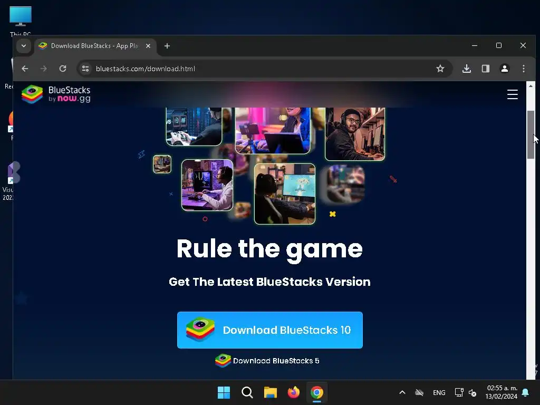540x405 pixels.
Task: Click the photo of the gamer at a purple-lit desk
Action: (x=207, y=185)
